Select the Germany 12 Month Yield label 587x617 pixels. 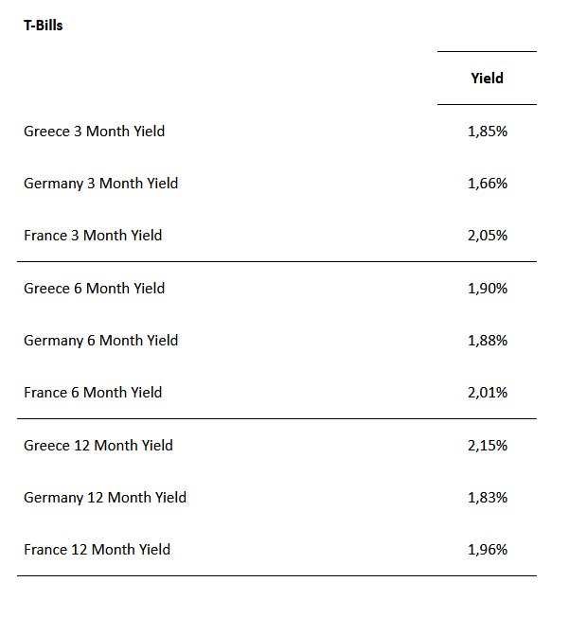click(105, 498)
